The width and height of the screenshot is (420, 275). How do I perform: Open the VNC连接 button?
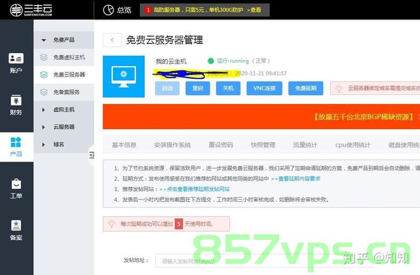coord(264,89)
